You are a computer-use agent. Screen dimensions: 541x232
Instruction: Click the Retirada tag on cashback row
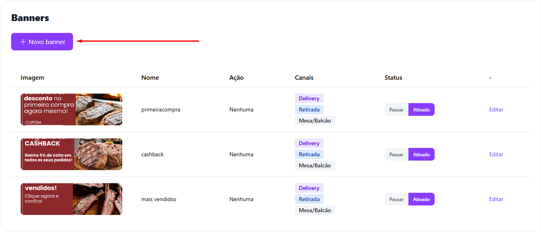coord(309,154)
